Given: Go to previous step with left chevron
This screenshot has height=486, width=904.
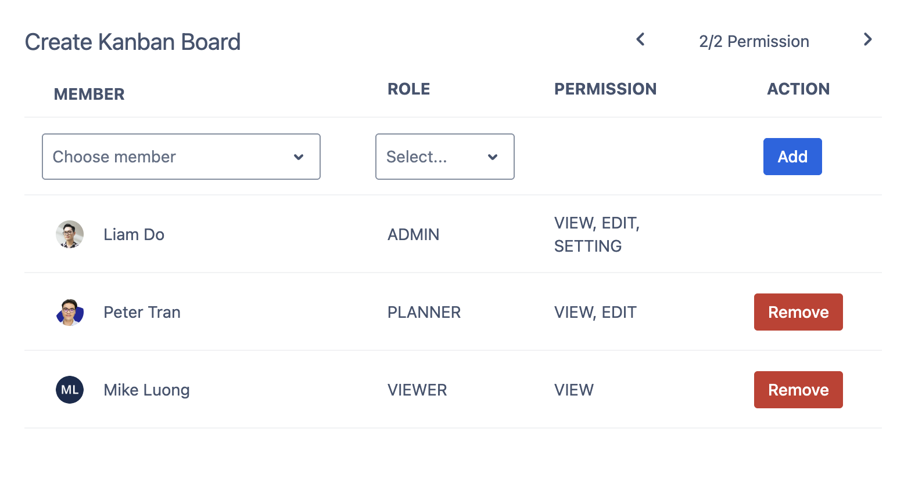Looking at the screenshot, I should 640,39.
